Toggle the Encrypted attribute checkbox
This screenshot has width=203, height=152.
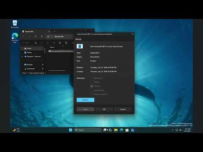click(x=92, y=94)
